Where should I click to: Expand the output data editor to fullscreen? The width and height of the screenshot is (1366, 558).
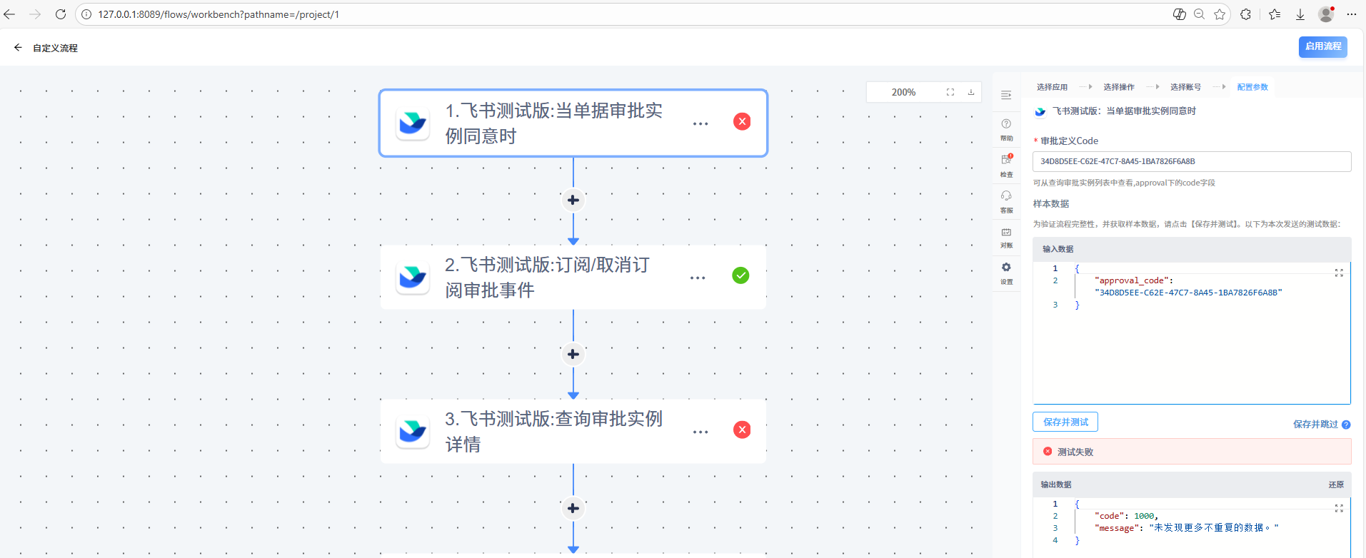[x=1339, y=508]
